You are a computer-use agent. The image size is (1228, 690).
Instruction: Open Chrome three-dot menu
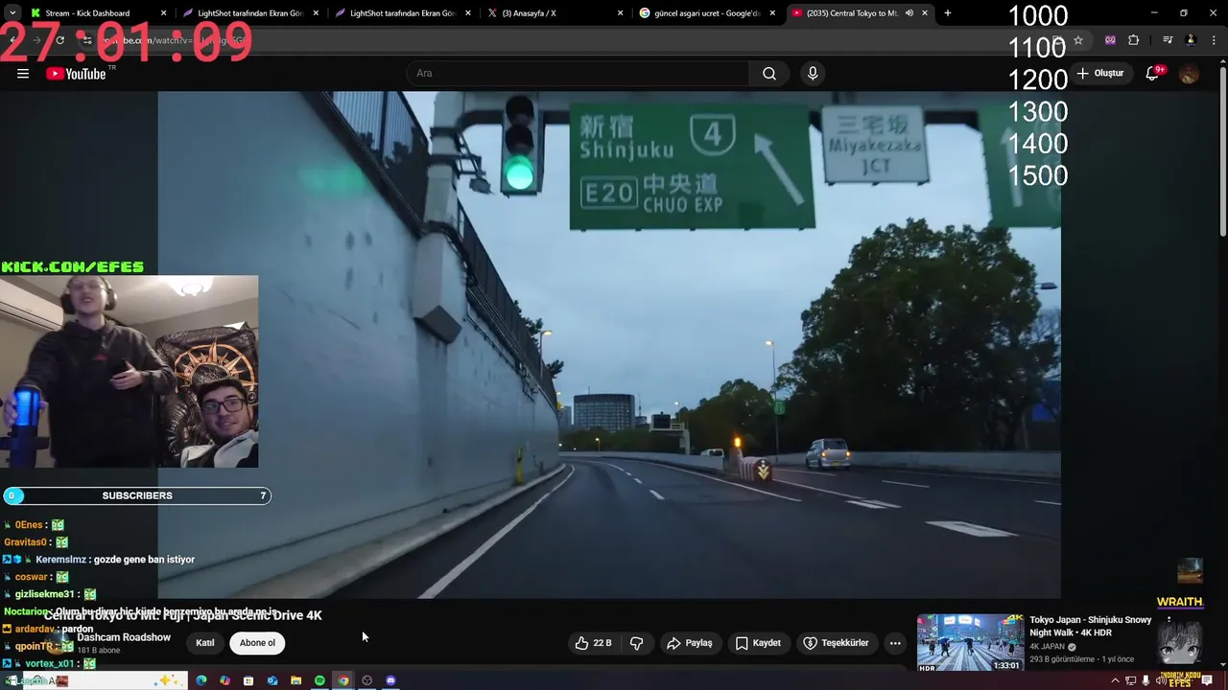[1213, 40]
